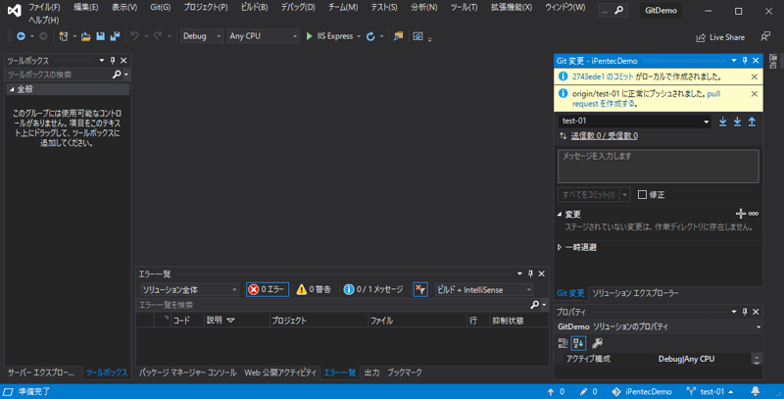Click the test-01 branch in status bar

[x=710, y=391]
